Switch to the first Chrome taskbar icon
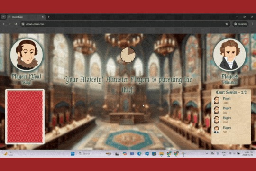256x171 pixels. pos(169,153)
